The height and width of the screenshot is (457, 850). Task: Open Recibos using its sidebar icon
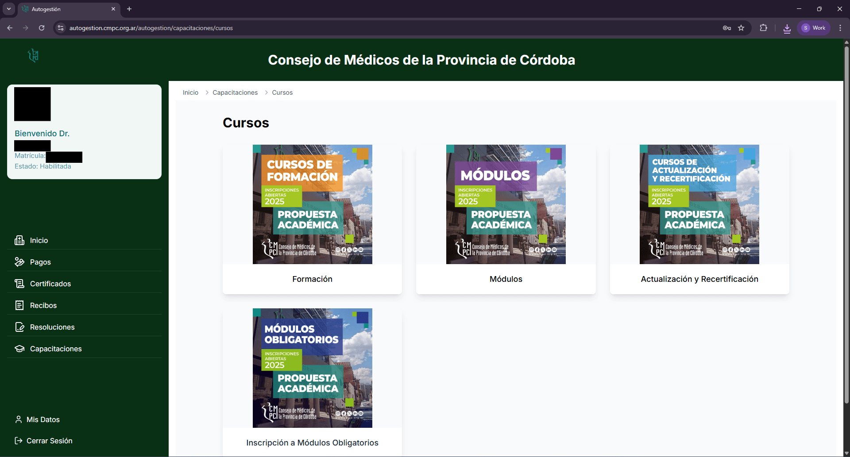tap(20, 305)
